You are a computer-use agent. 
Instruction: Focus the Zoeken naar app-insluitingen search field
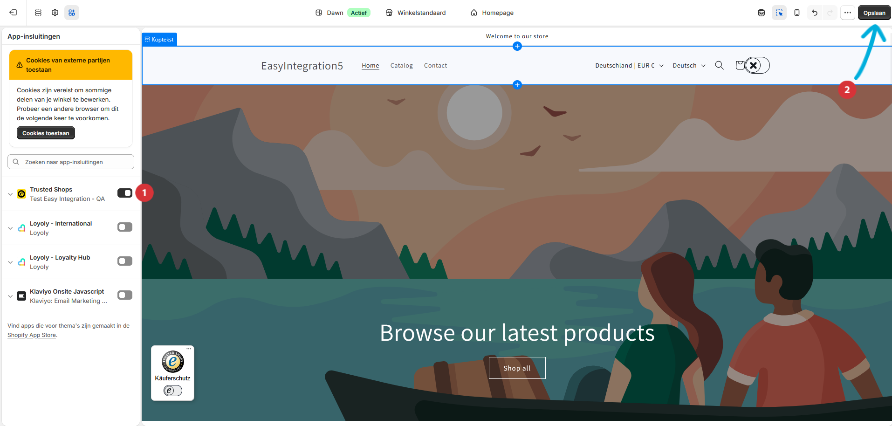71,162
